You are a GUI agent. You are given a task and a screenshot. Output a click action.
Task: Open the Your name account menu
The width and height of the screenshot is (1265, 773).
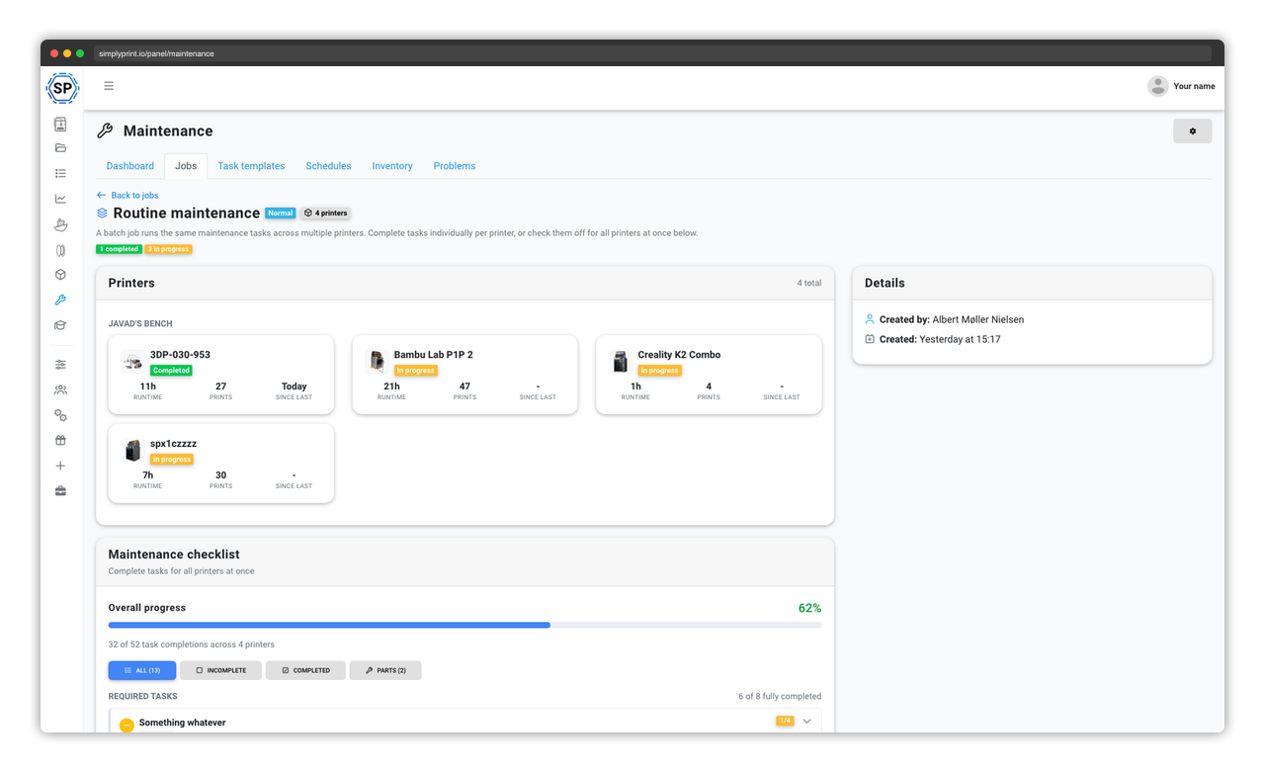pos(1194,86)
